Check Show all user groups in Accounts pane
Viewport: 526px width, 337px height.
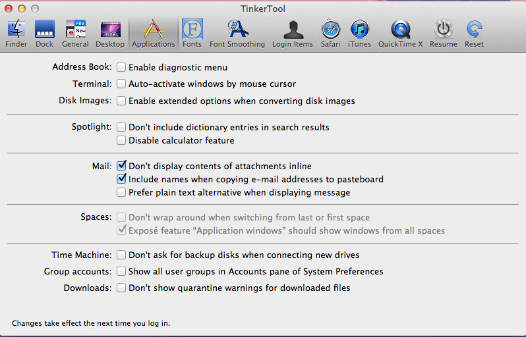point(121,271)
